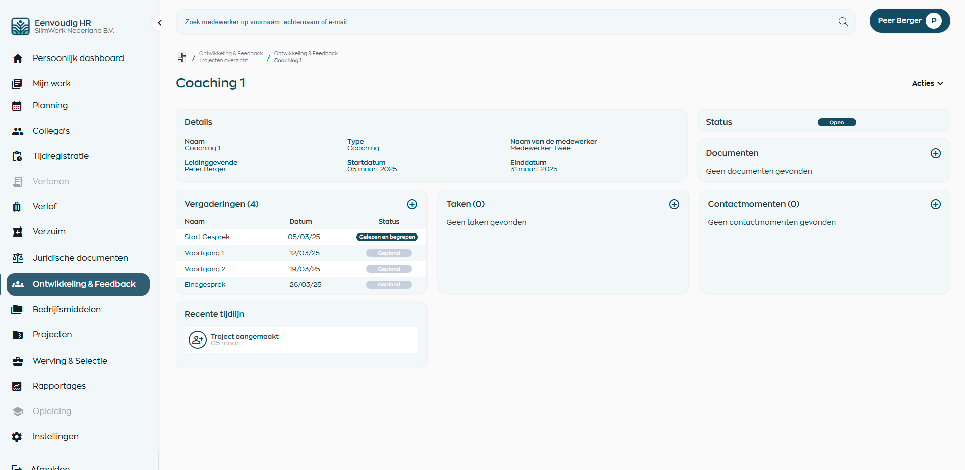Add a contact moment with plus icon

[935, 204]
